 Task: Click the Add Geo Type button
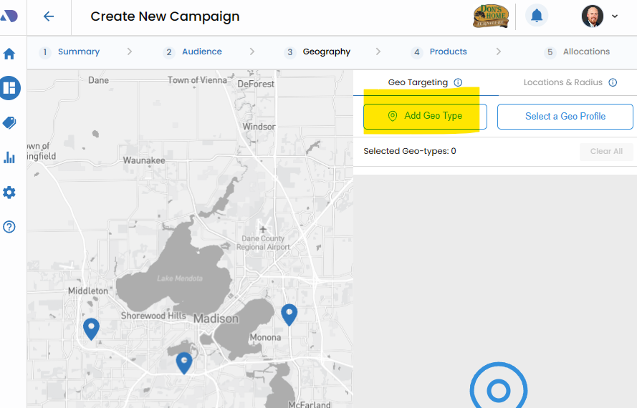point(425,116)
